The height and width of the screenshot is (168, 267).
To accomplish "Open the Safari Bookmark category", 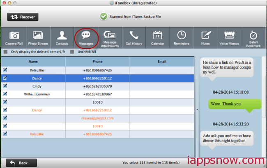I will tap(253, 38).
